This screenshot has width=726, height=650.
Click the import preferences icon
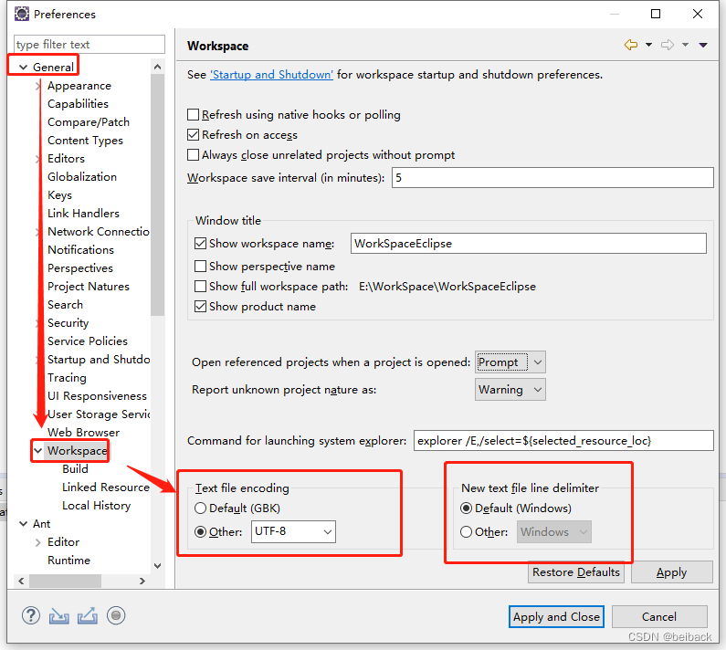pos(58,615)
